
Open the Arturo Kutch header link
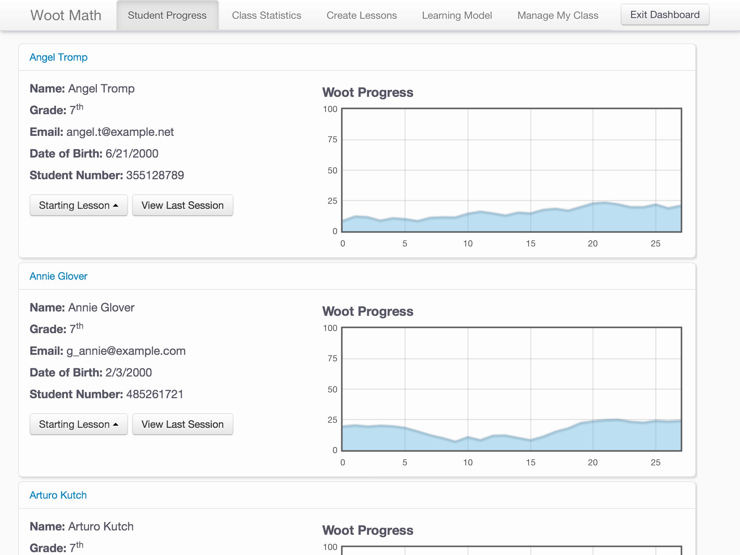(x=58, y=495)
